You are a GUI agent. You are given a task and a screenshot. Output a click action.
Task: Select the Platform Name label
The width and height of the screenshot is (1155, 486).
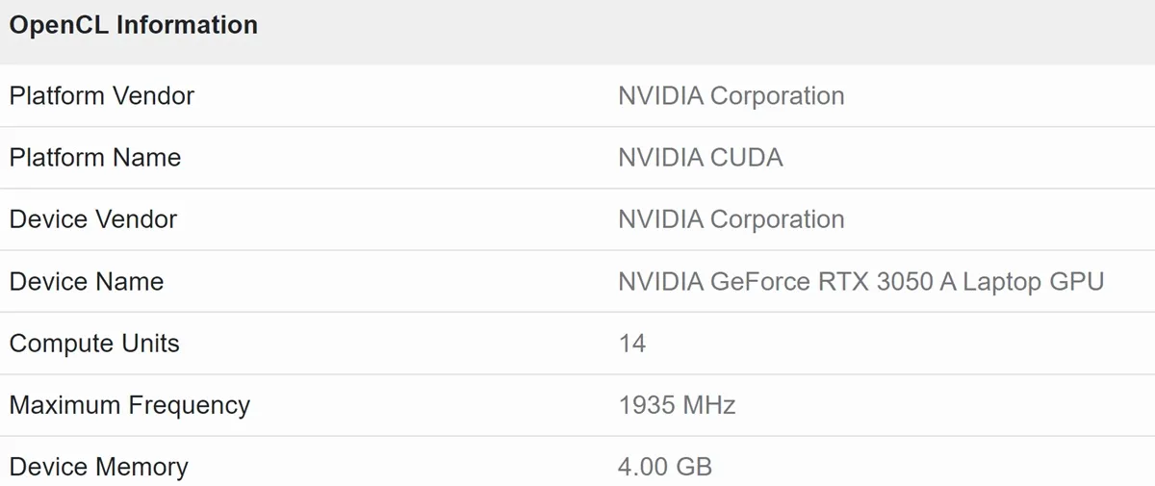[95, 158]
